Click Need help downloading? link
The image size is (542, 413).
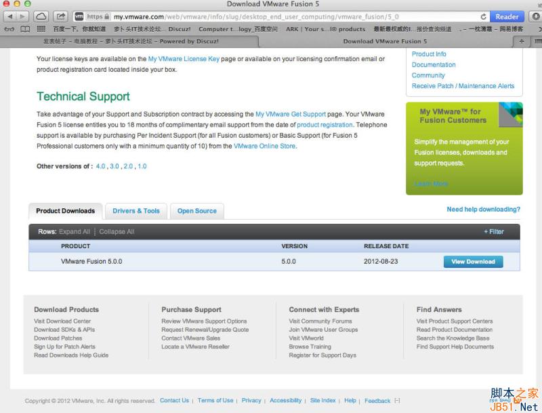(483, 210)
